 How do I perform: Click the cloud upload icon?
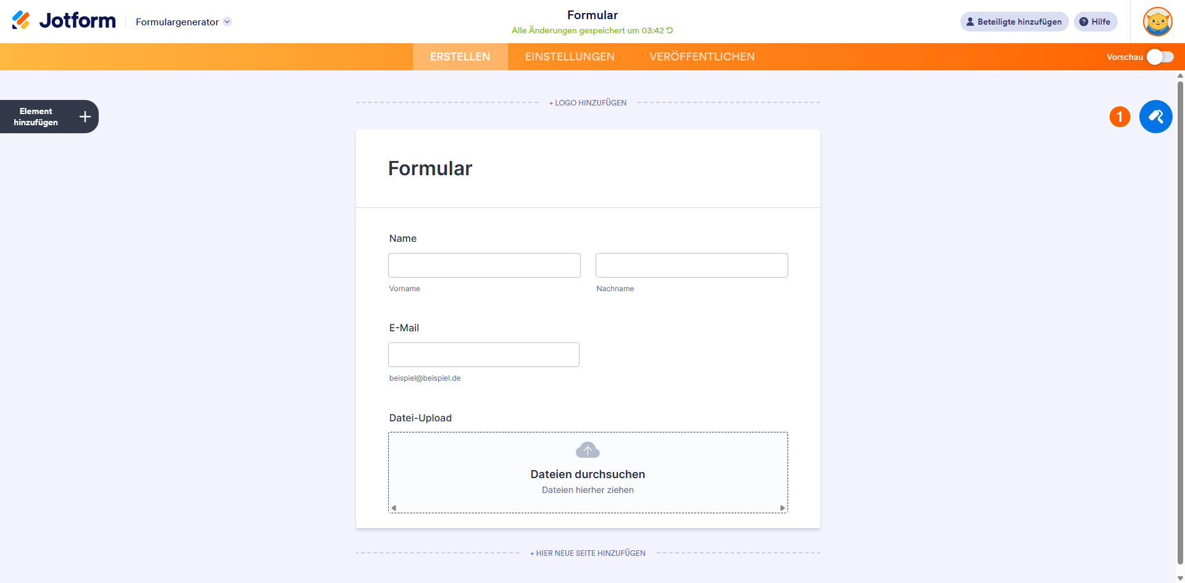588,450
